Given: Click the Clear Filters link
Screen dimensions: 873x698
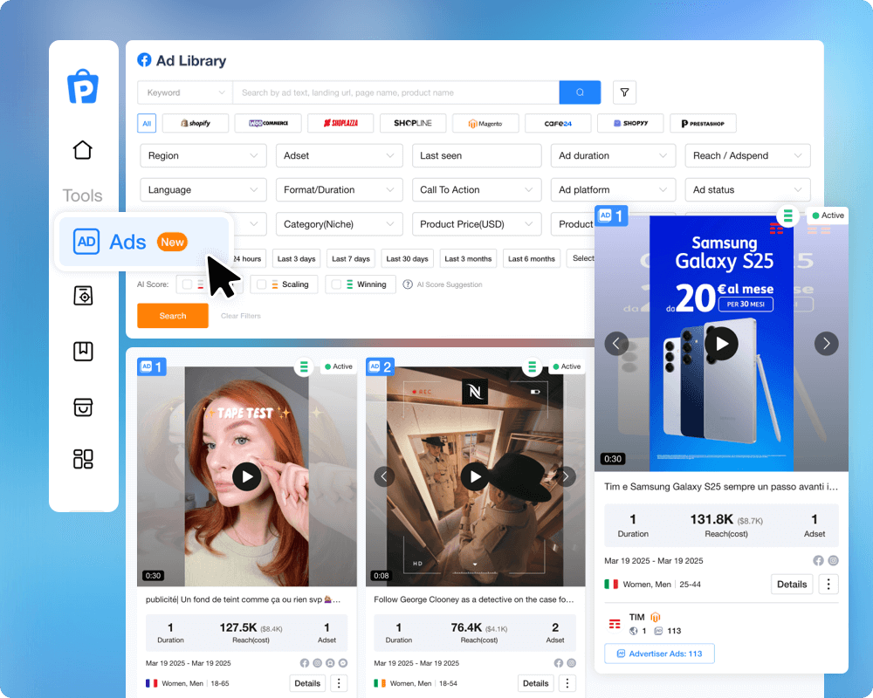Looking at the screenshot, I should [x=241, y=316].
